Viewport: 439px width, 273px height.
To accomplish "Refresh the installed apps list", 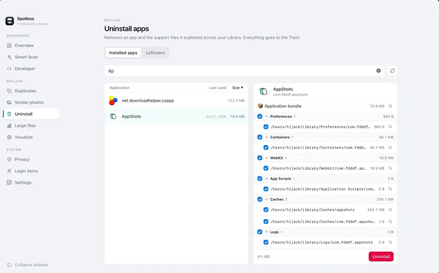I will (x=392, y=71).
